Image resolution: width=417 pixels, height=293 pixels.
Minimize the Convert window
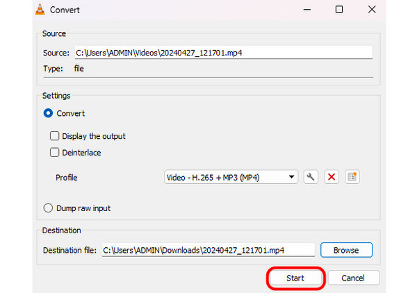pyautogui.click(x=307, y=10)
